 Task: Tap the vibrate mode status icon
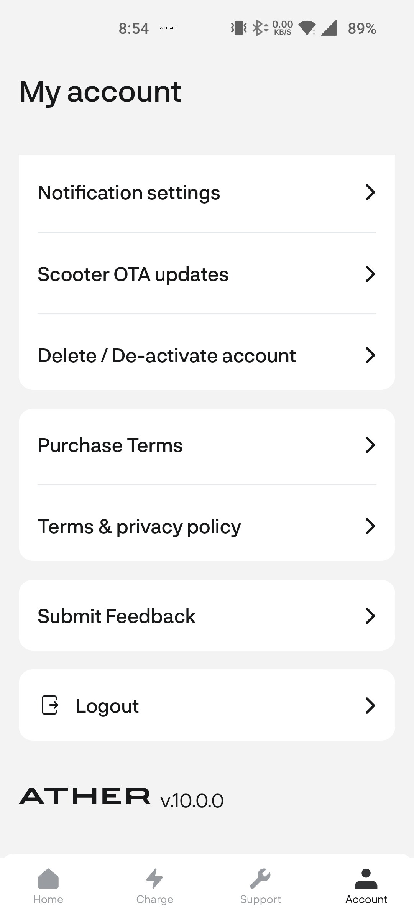[x=239, y=28]
